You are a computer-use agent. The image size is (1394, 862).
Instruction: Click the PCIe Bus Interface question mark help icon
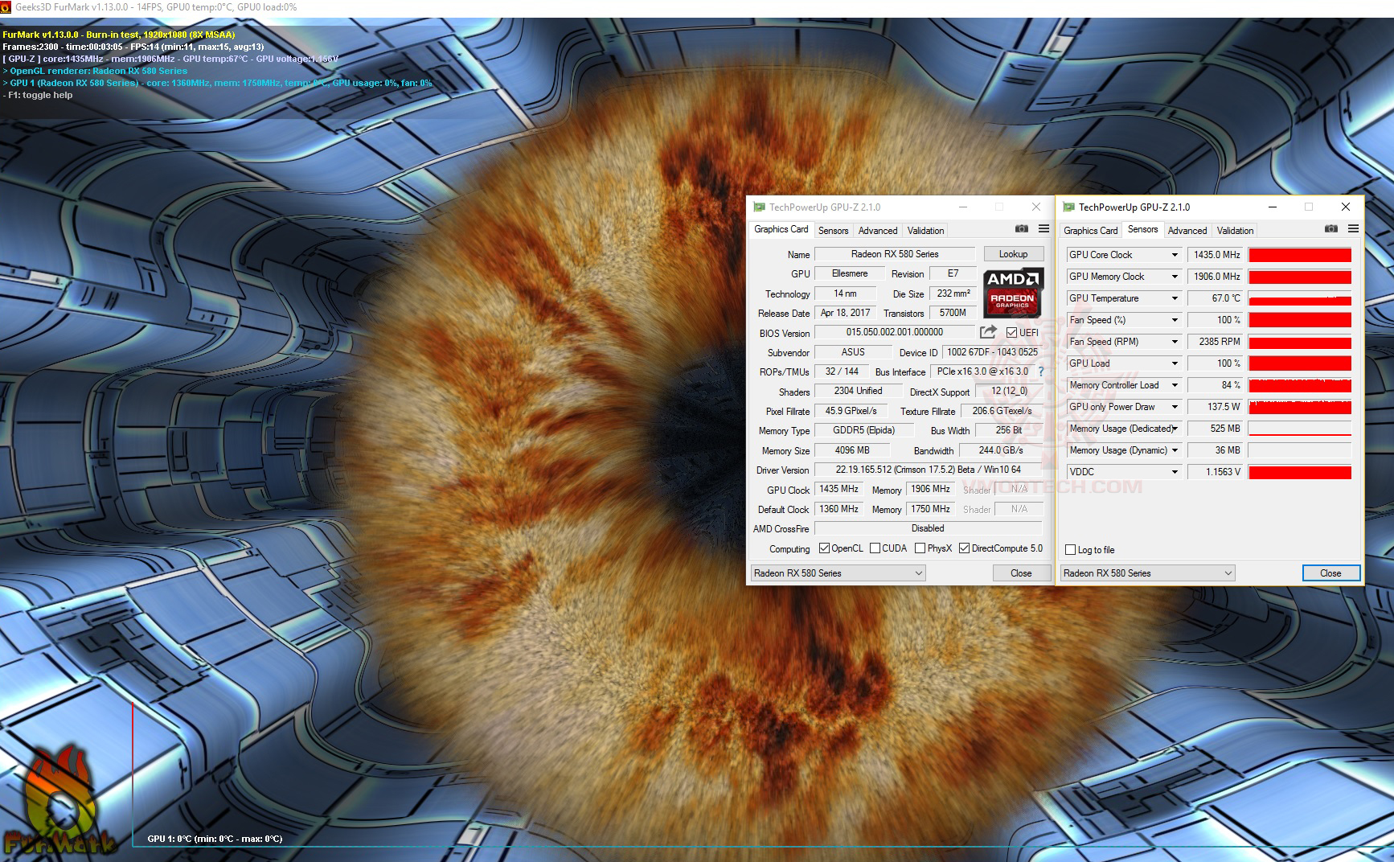click(1041, 371)
